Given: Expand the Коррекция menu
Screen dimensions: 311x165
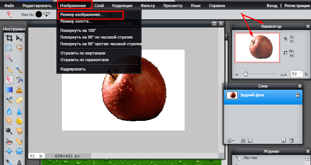Looking at the screenshot, I should [122, 6].
